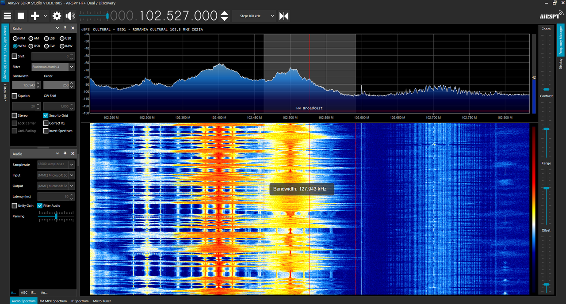Click the AIRSPY logo
This screenshot has height=304, width=566.
point(551,15)
